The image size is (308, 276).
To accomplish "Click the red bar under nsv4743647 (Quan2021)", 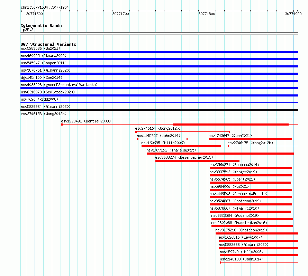I will 250,139.
